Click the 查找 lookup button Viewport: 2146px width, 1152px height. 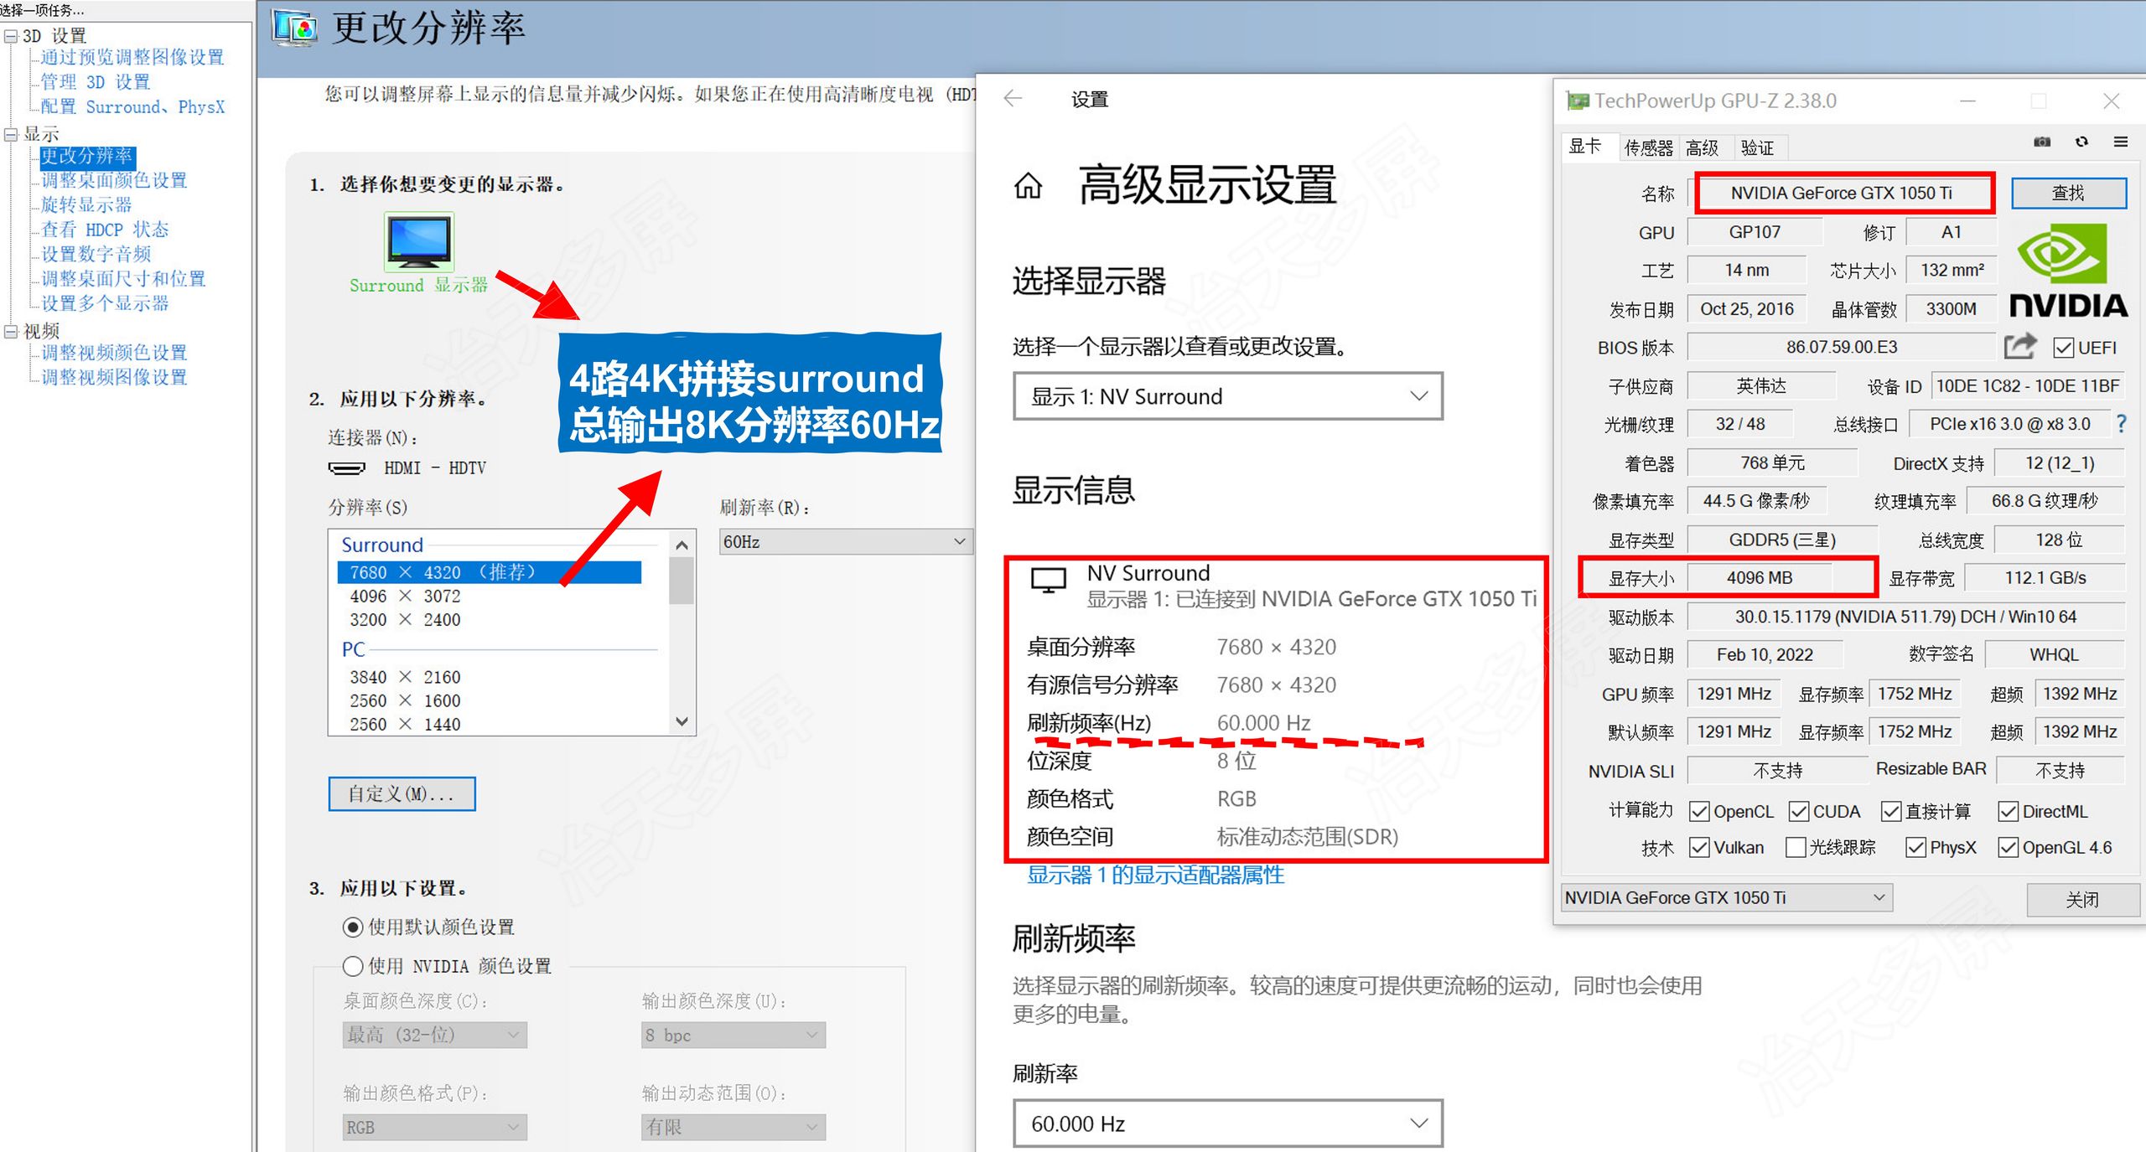coord(2068,193)
